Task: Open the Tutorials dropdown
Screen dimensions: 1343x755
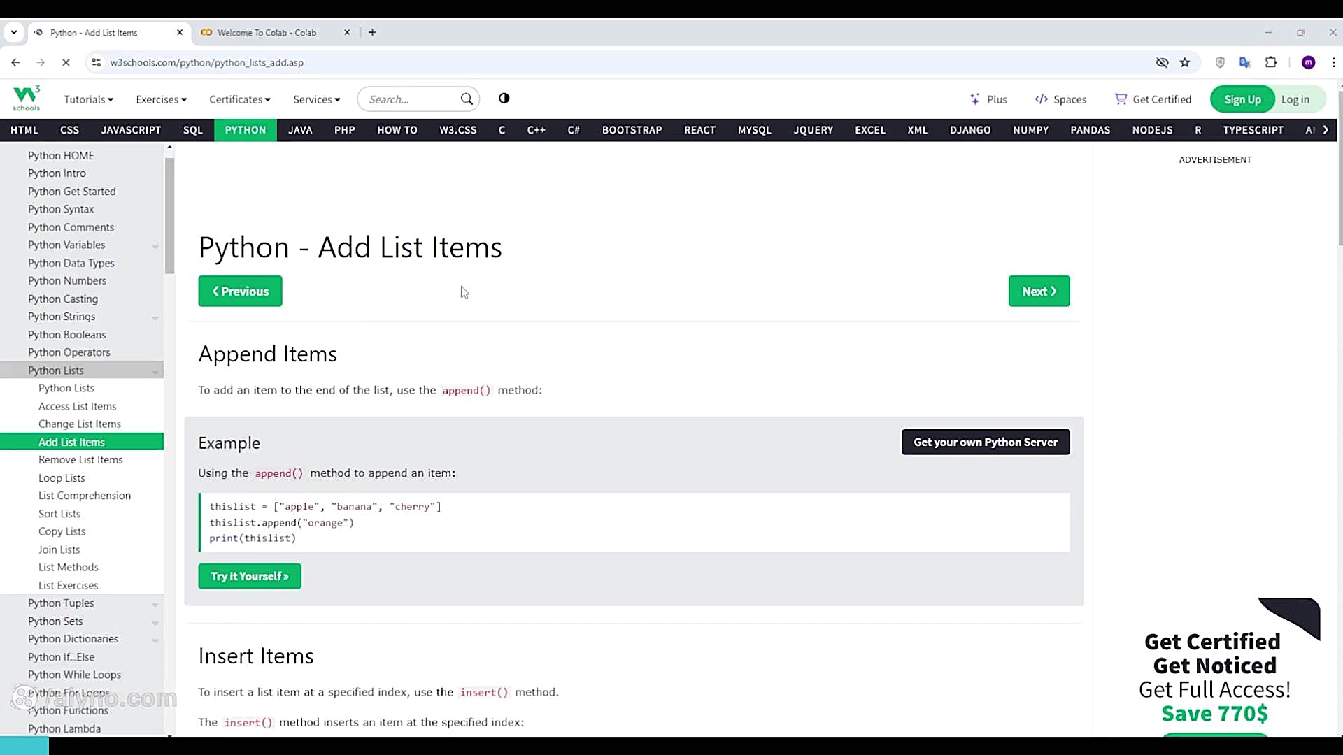Action: [x=89, y=99]
